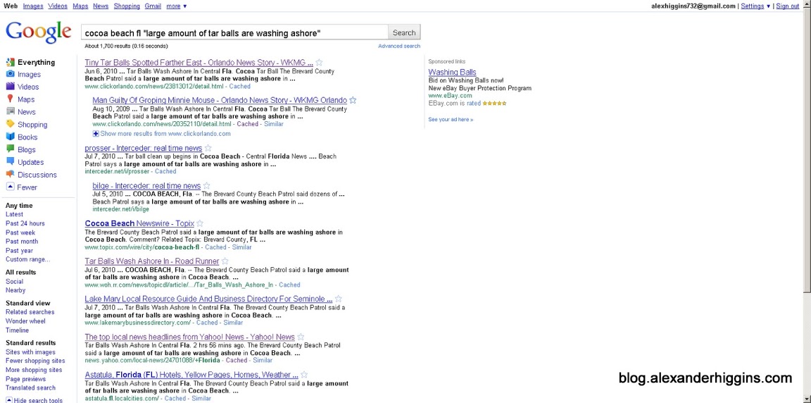Click the Discussions icon in sidebar
Screen dimensions: 811x403
click(x=10, y=174)
